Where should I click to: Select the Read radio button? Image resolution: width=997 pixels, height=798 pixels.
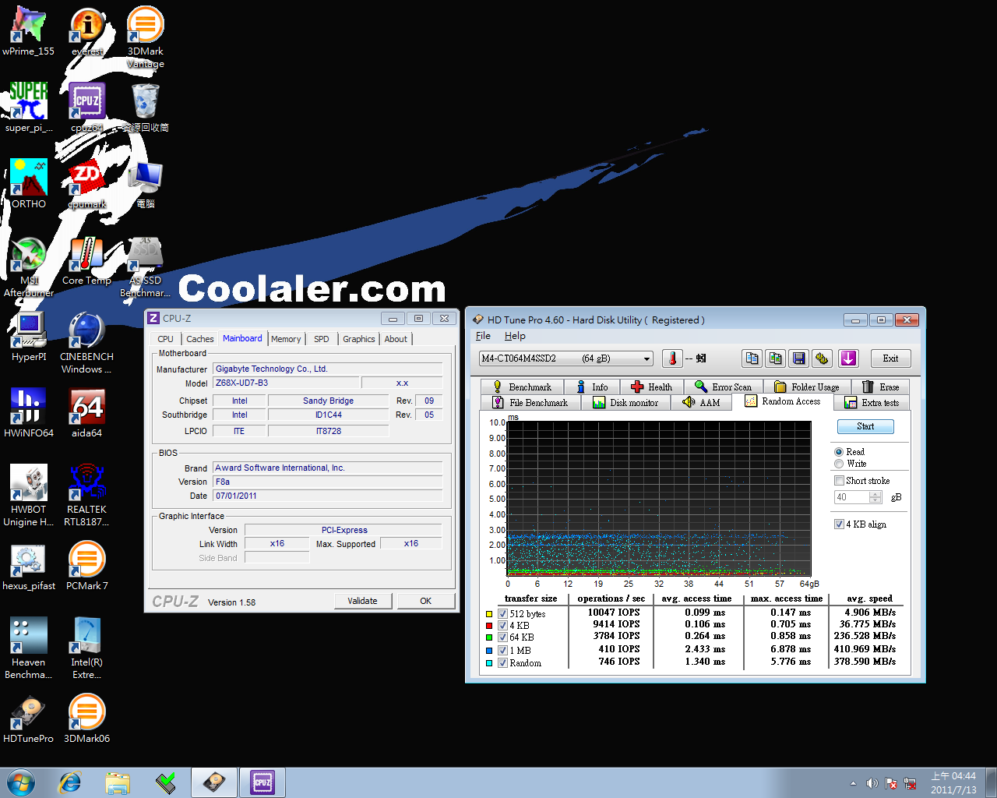[x=839, y=452]
